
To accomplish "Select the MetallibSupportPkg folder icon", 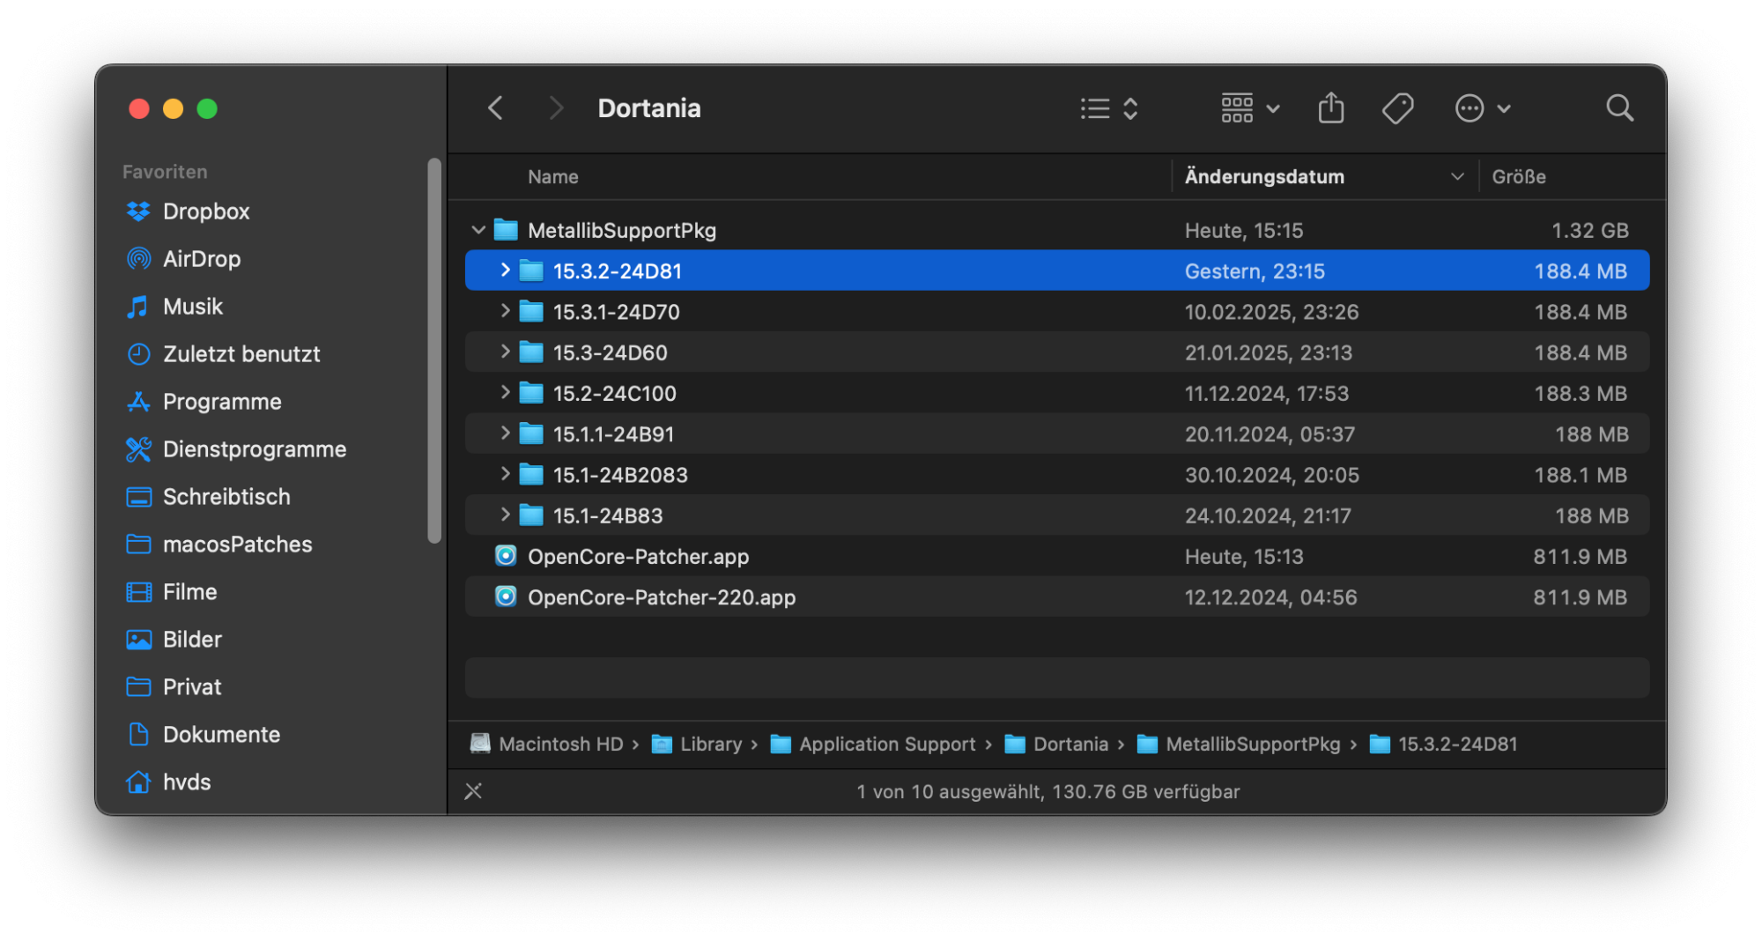I will click(506, 230).
